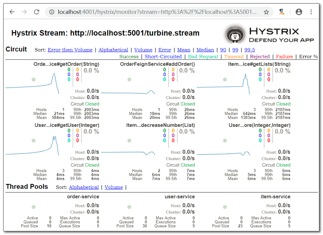Click the getUser sparkline graph
323x235 pixels.
pyautogui.click(x=32, y=146)
